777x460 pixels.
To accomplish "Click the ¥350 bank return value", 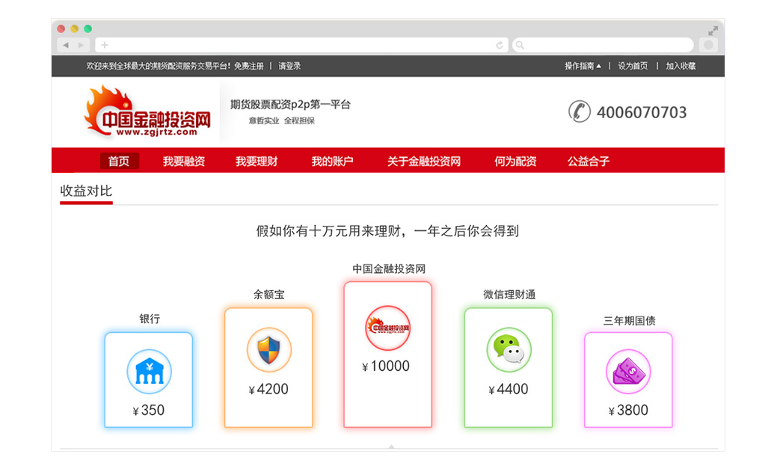I will (x=148, y=411).
